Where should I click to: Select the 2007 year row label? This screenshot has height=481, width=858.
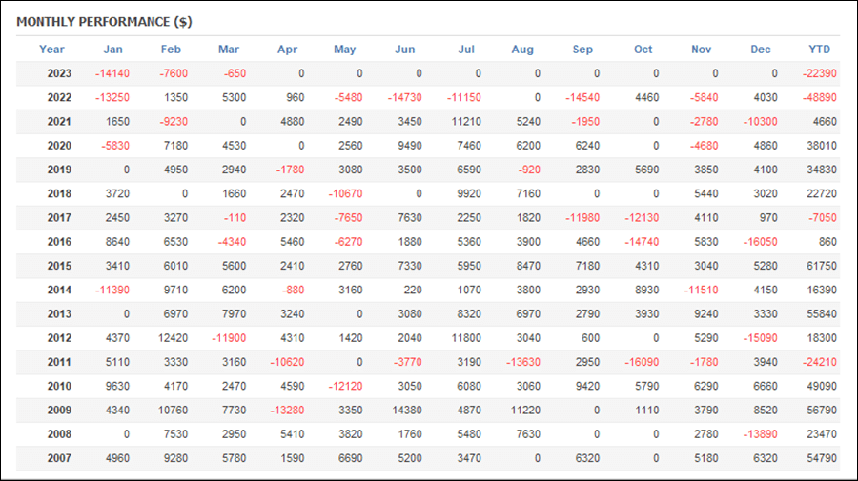[x=59, y=458]
